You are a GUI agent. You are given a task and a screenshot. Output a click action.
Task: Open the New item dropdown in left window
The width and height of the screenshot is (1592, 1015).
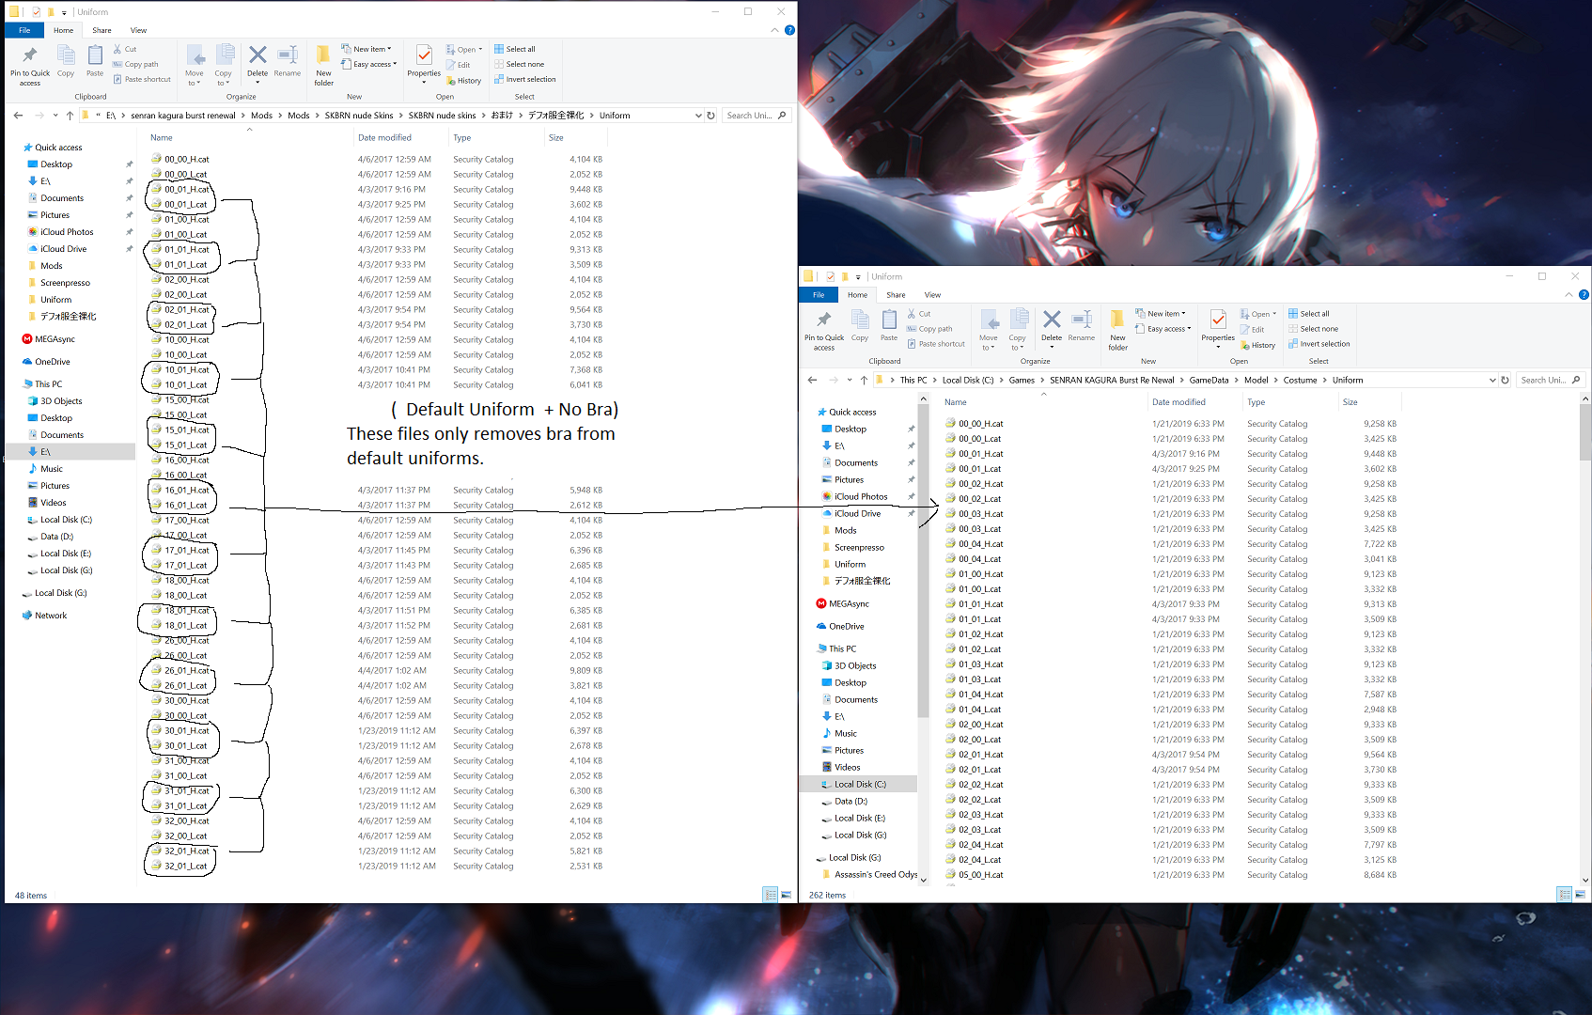[x=367, y=49]
